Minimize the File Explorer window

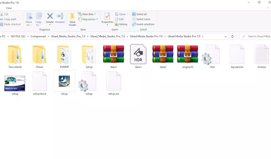249,3
